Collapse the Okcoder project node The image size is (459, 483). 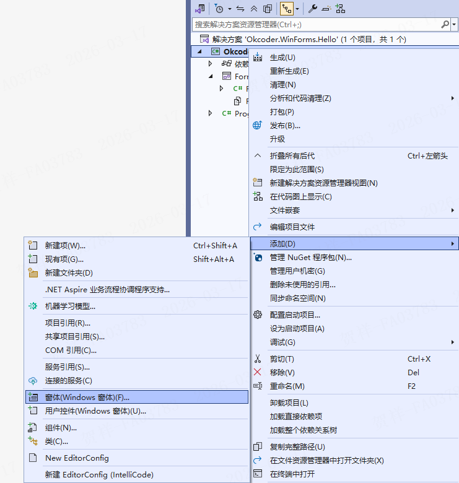[199, 52]
